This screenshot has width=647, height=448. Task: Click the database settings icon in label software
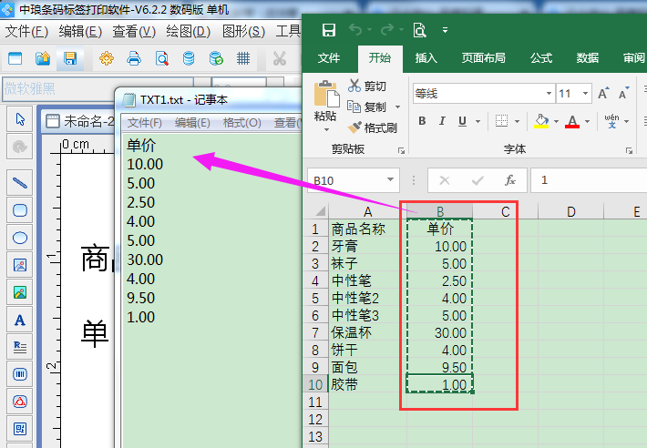pos(216,59)
